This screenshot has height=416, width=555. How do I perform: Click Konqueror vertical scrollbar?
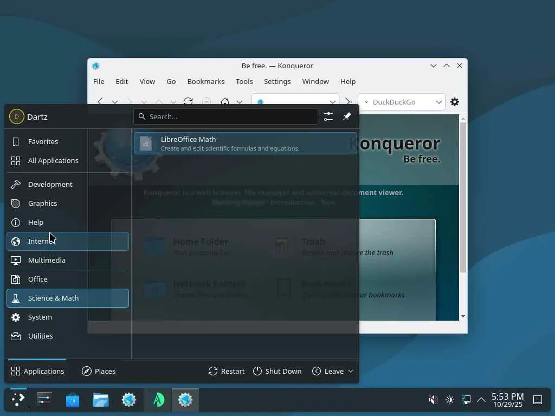click(463, 198)
